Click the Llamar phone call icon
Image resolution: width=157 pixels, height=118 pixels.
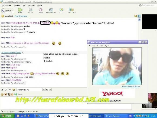[x=3, y=11]
